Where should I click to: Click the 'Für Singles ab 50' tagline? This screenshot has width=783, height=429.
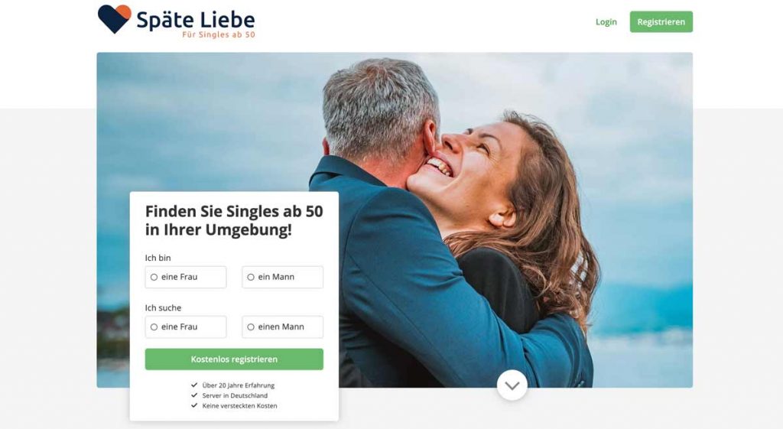(x=219, y=34)
